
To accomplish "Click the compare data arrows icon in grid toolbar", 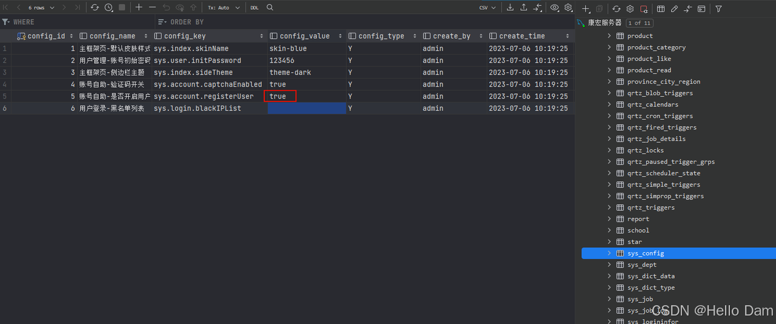I will [538, 7].
